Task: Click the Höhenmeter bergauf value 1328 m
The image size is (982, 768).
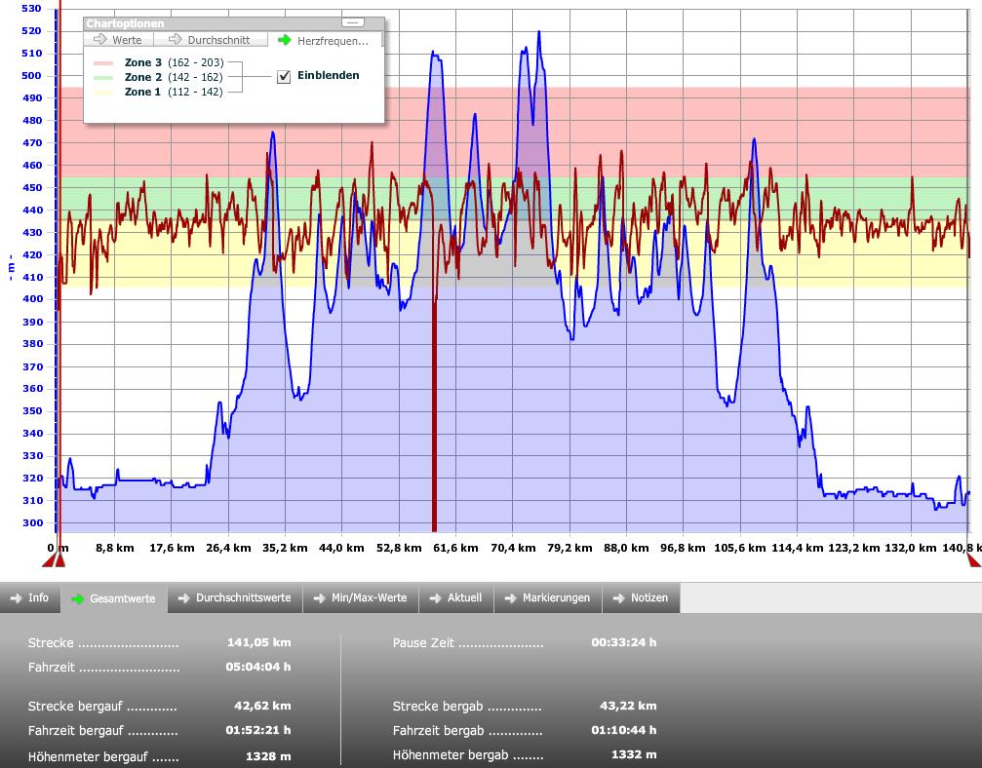Action: pyautogui.click(x=268, y=756)
